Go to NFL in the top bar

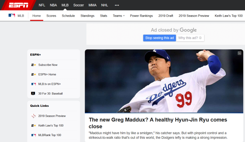pyautogui.click(x=42, y=5)
